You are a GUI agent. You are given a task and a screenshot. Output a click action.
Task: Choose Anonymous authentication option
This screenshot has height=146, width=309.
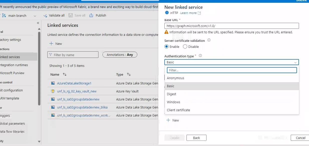click(232, 78)
